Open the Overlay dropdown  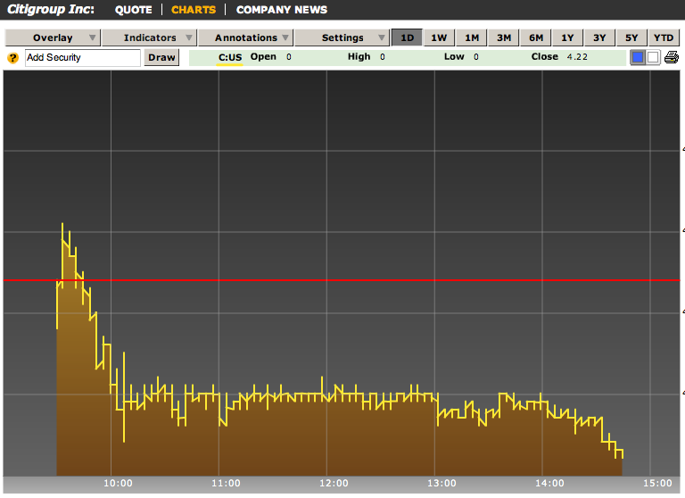tap(53, 37)
